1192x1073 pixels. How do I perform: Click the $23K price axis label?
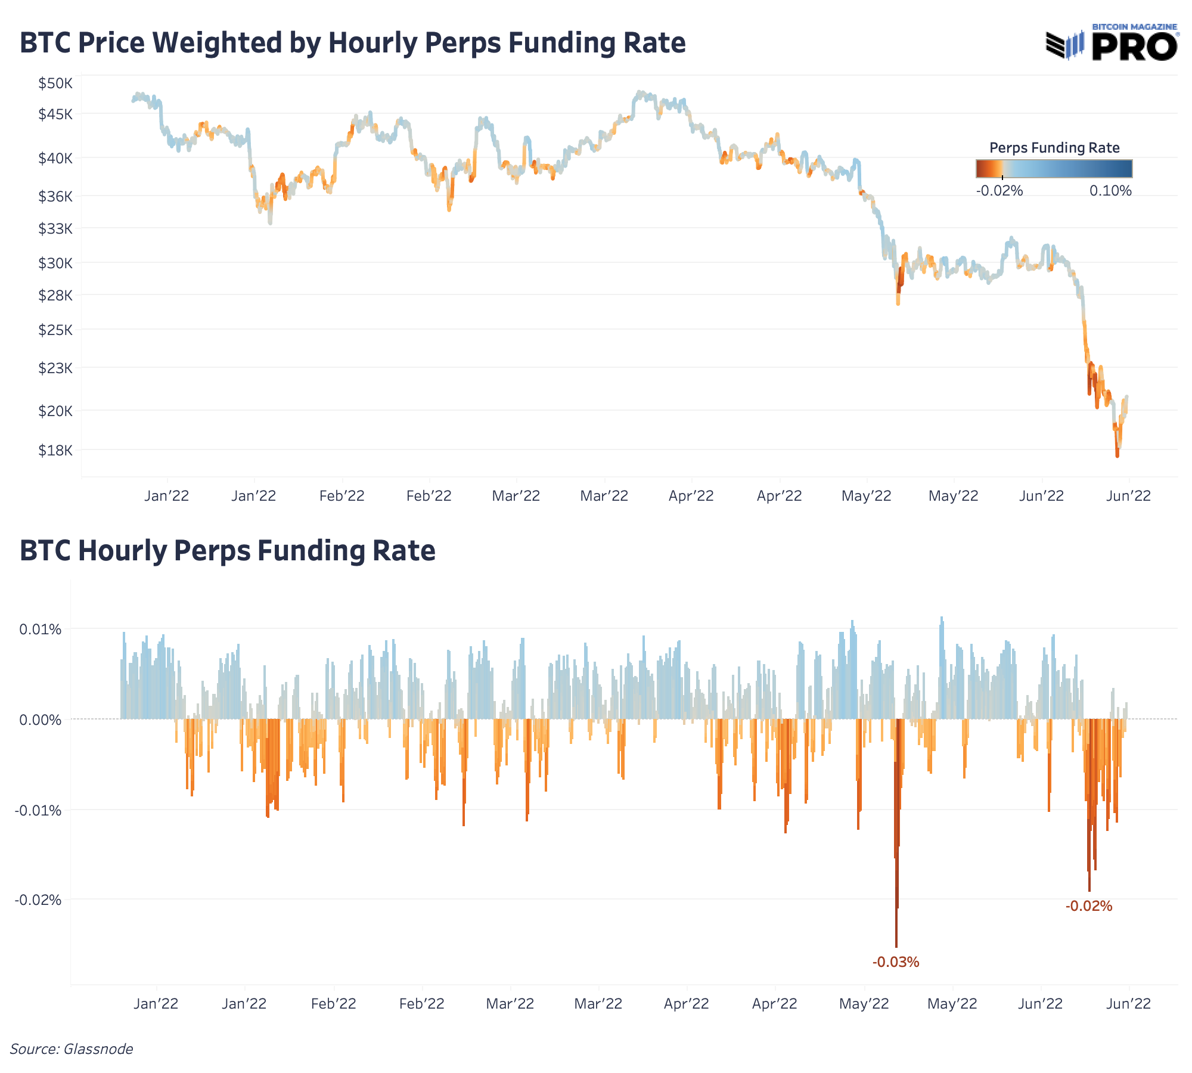[x=55, y=368]
